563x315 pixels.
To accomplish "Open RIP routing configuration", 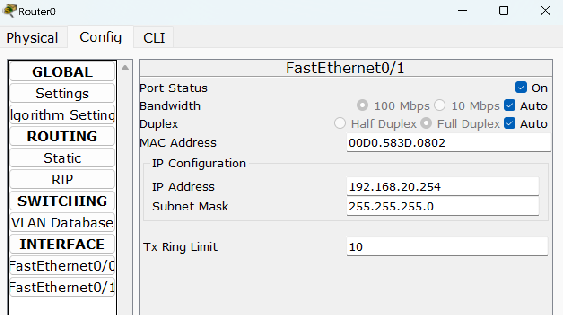I will coord(62,179).
